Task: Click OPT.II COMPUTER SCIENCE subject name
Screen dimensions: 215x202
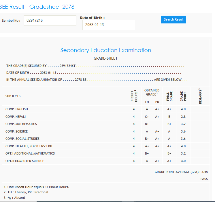Action: tap(25, 161)
